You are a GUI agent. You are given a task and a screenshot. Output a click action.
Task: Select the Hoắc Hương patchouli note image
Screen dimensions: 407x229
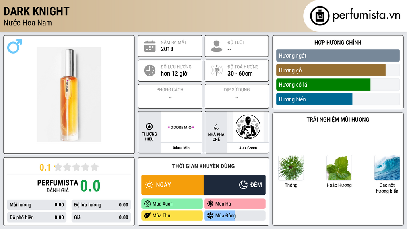click(339, 168)
